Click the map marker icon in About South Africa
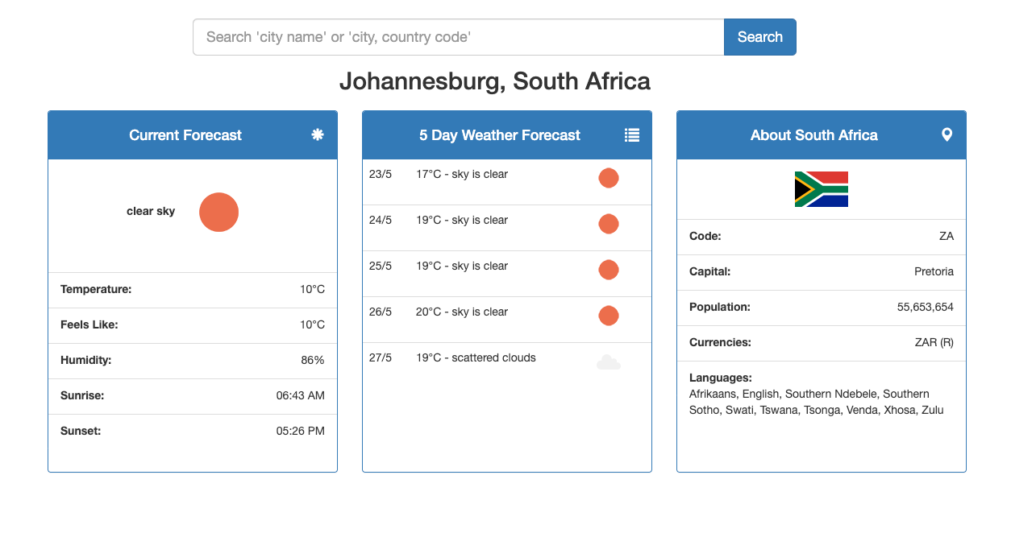Screen dimensions: 1036x533 [x=947, y=134]
